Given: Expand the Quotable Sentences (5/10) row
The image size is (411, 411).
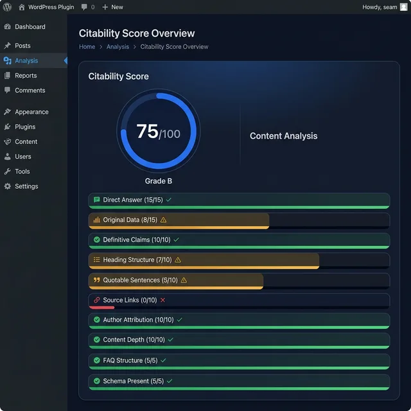Looking at the screenshot, I should point(238,280).
